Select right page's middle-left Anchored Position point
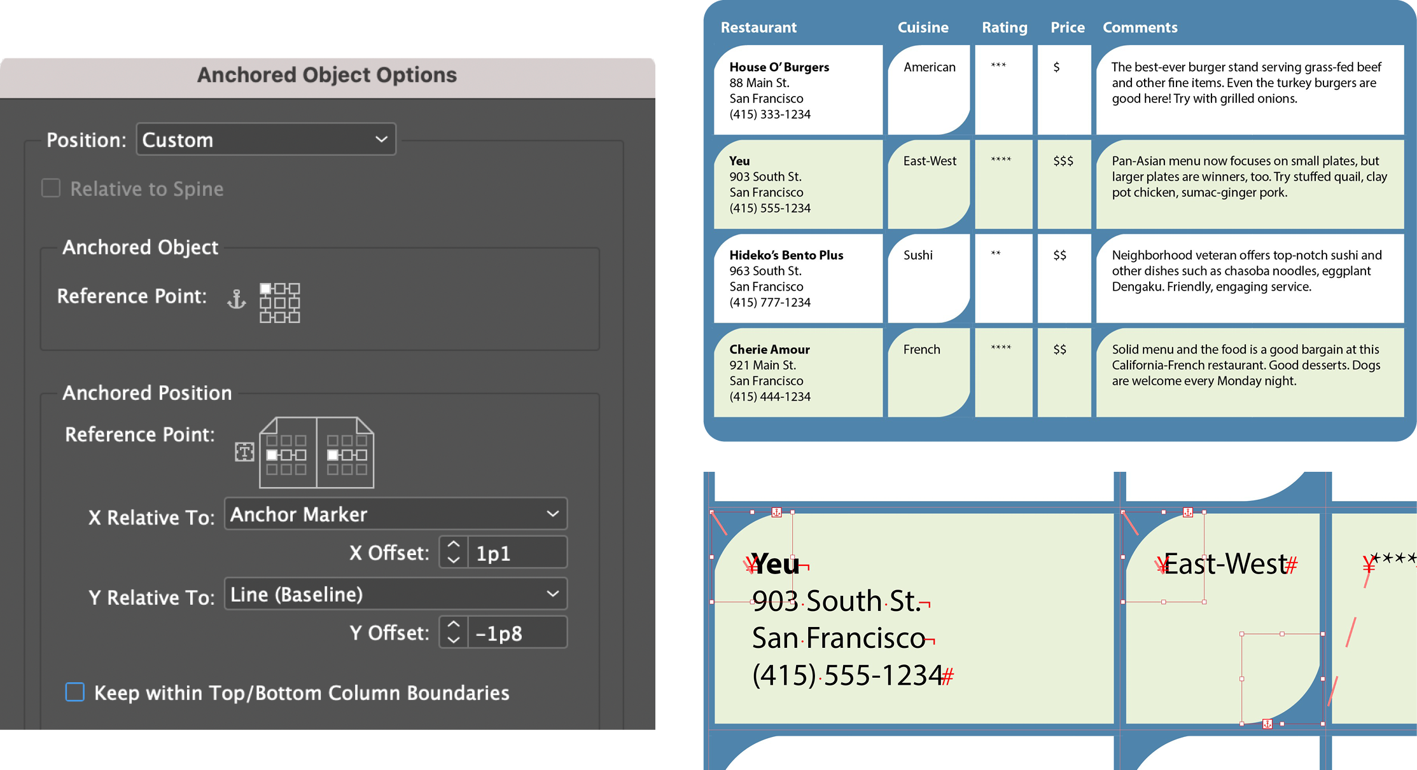The image size is (1417, 770). click(332, 455)
